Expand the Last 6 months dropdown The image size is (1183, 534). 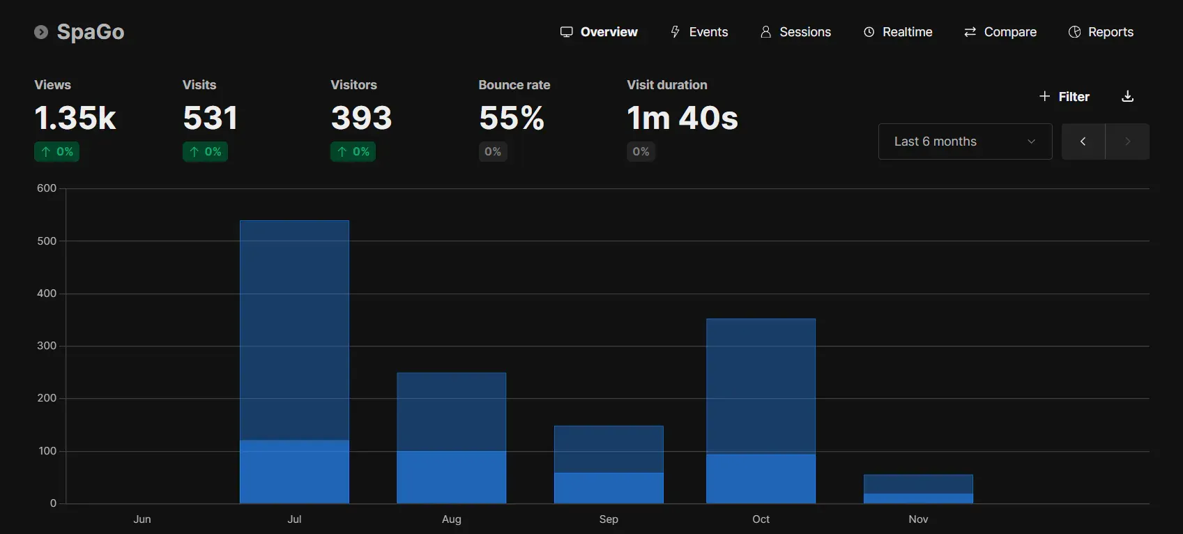pyautogui.click(x=965, y=142)
